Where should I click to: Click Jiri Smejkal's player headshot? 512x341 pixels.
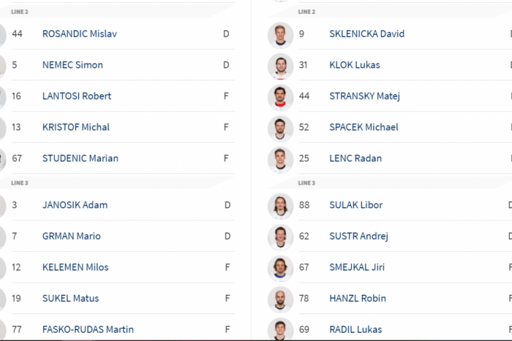280,267
